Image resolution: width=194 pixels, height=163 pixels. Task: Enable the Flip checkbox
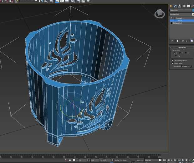(x=176, y=56)
